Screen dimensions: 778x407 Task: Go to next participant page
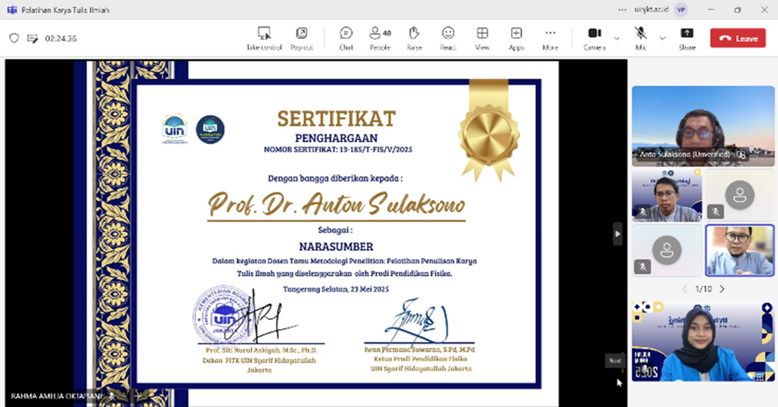722,288
